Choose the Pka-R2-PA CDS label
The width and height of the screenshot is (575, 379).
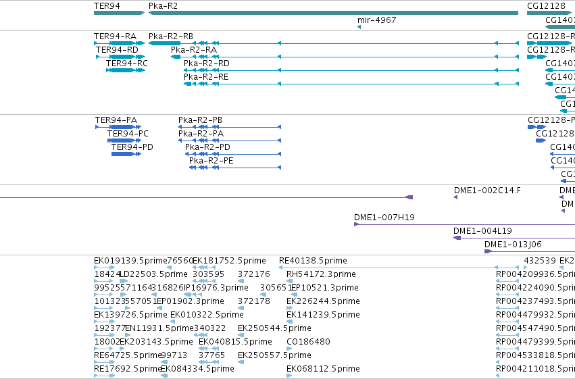coord(201,134)
